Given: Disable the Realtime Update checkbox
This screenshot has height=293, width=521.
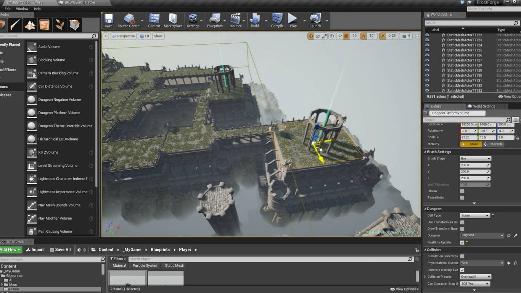Looking at the screenshot, I should pyautogui.click(x=462, y=243).
